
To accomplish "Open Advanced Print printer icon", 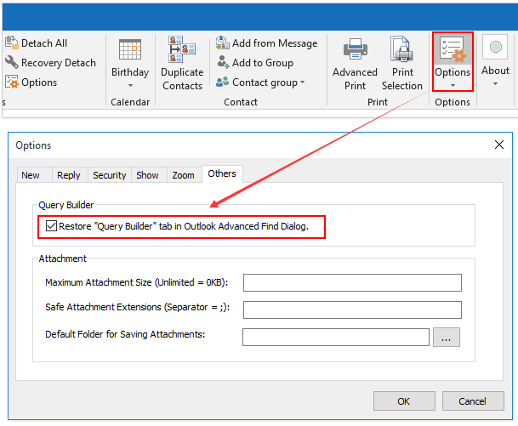I will pyautogui.click(x=355, y=50).
